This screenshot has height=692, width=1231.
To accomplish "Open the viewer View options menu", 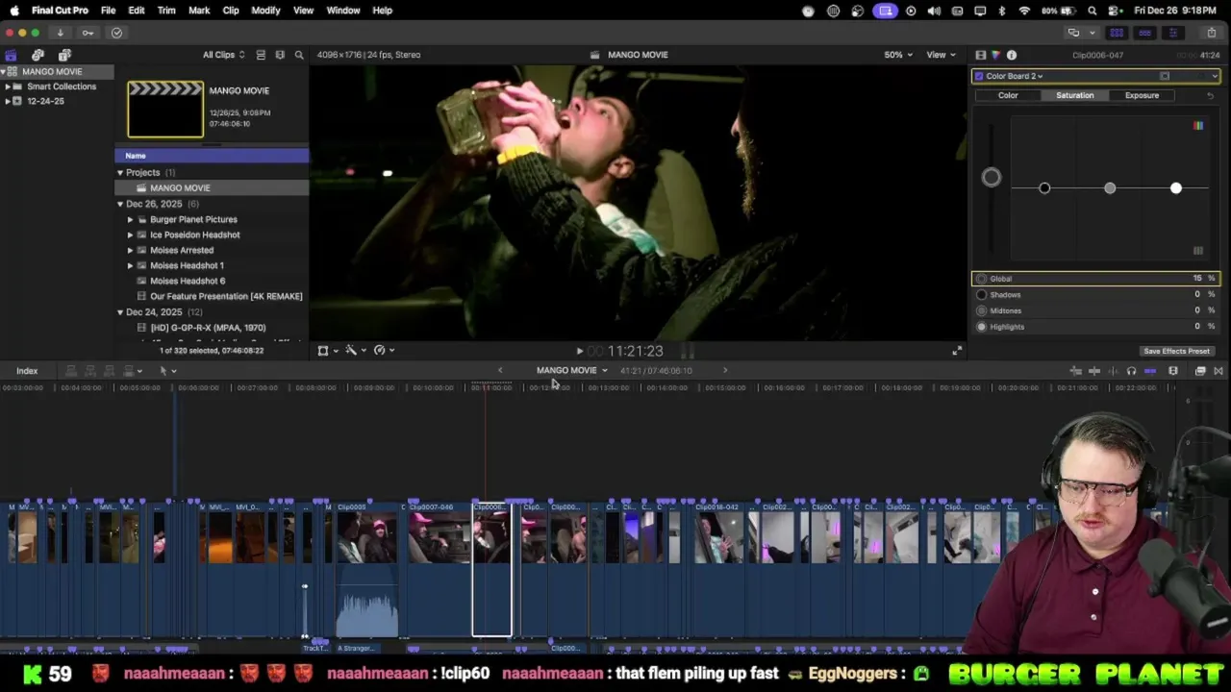I will pyautogui.click(x=941, y=55).
